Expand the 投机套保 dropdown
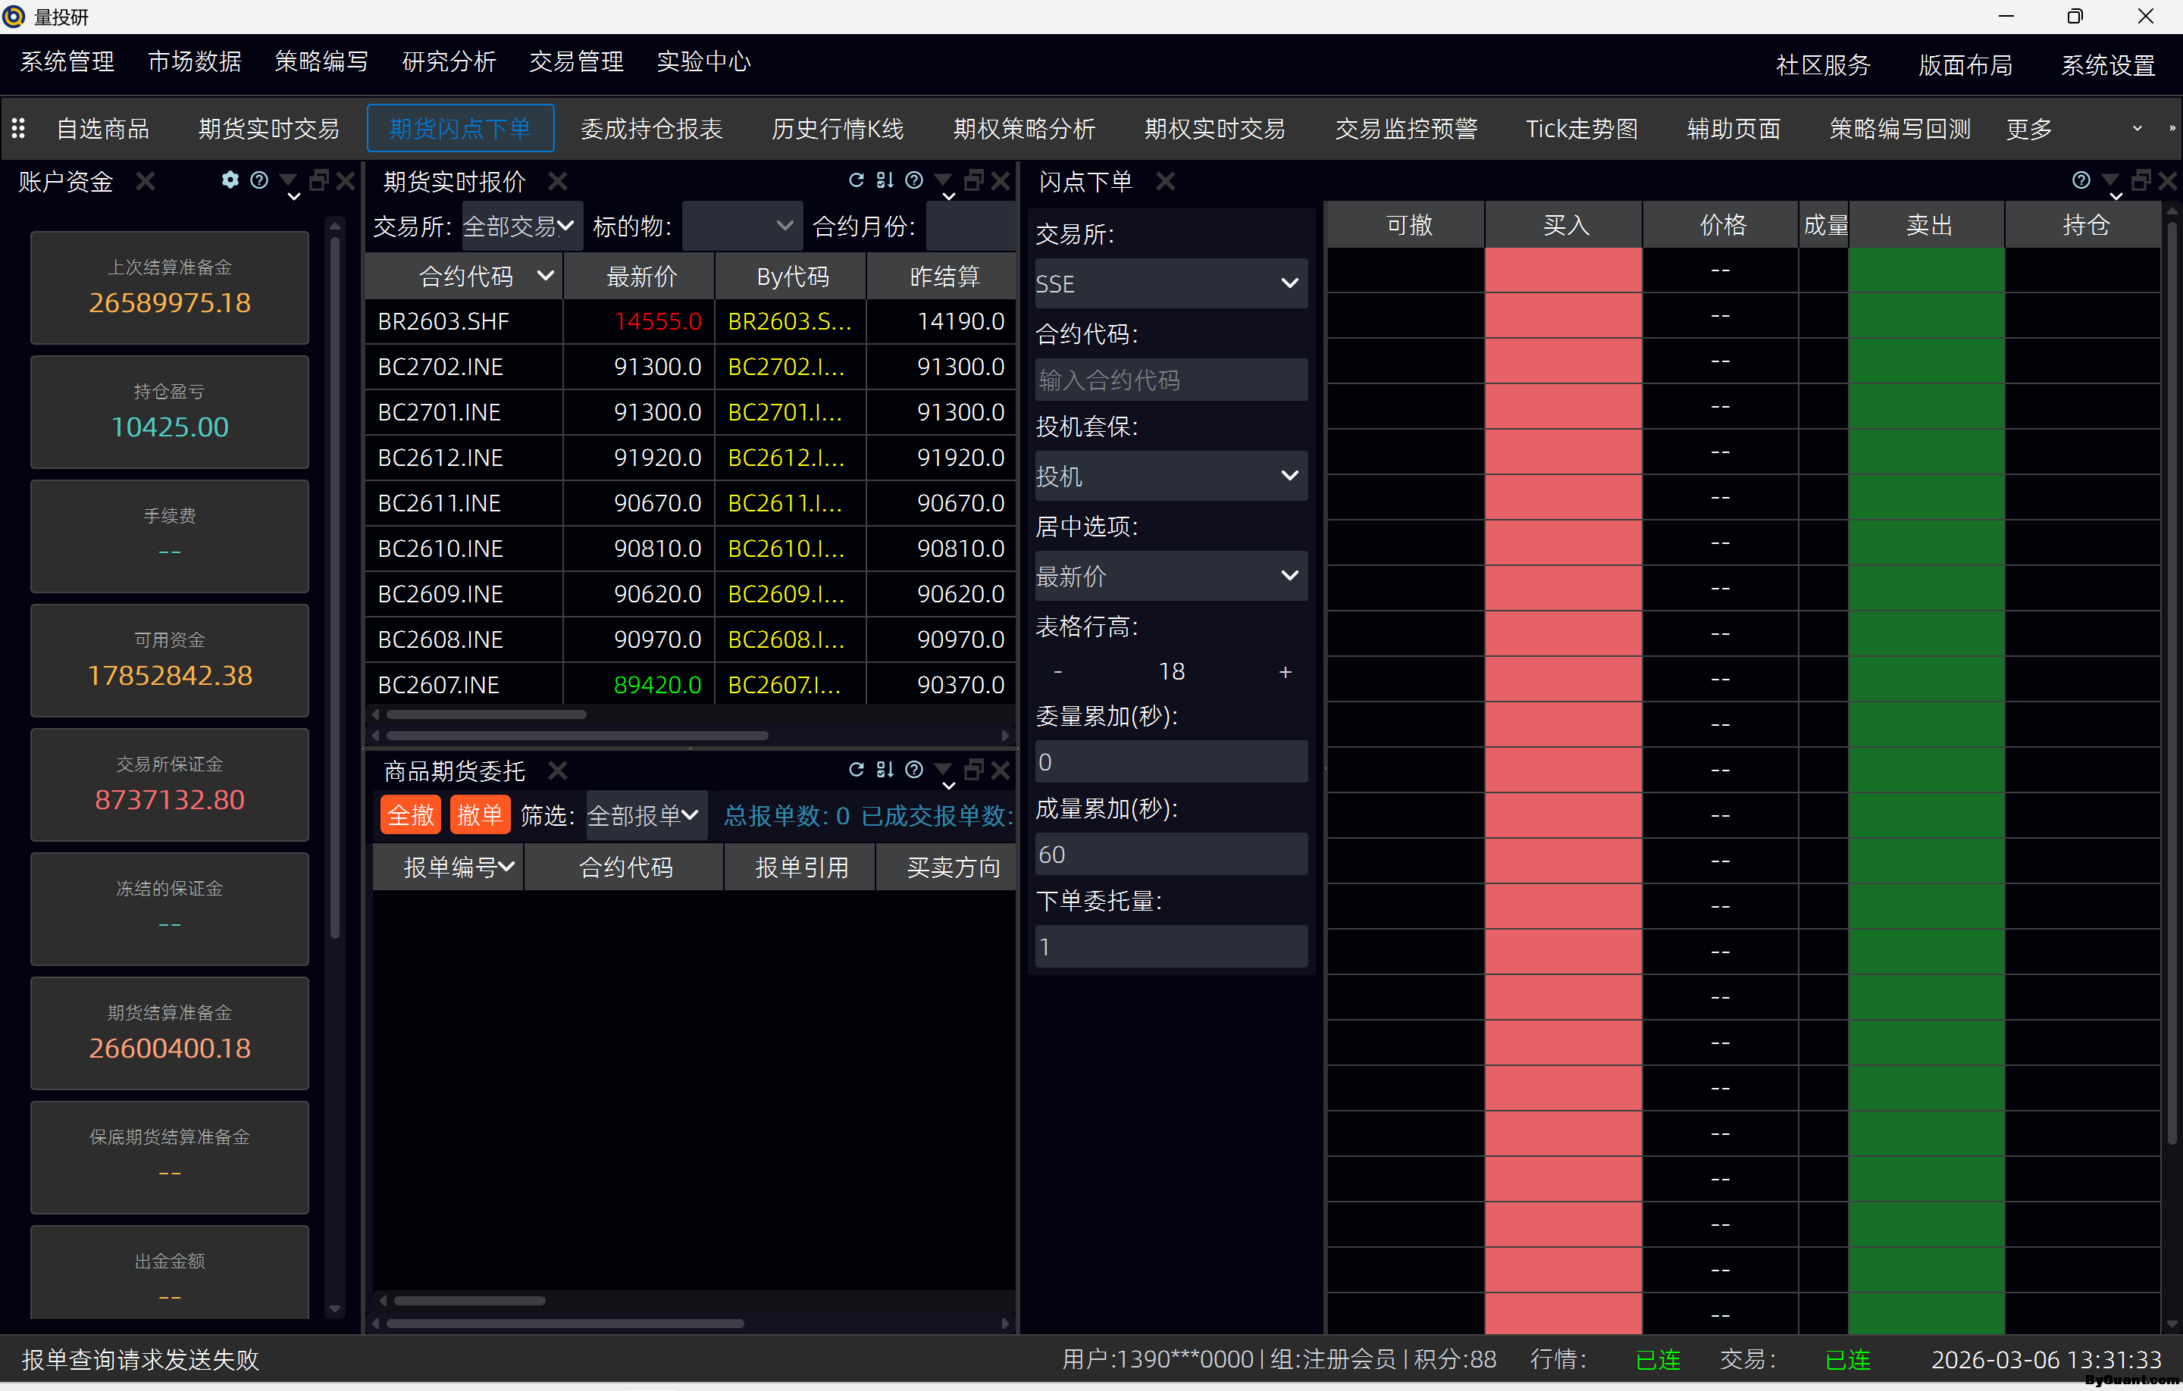This screenshot has width=2183, height=1391. [1170, 476]
